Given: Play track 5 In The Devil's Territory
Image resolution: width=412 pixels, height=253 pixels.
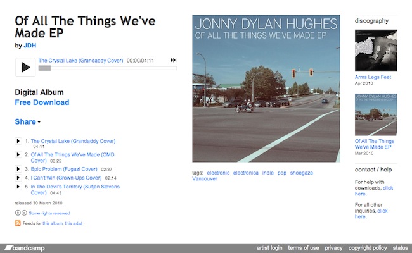Looking at the screenshot, I should point(18,187).
